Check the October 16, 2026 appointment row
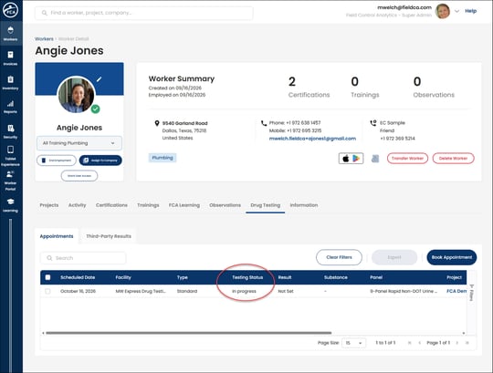Image resolution: width=493 pixels, height=373 pixels. pos(47,291)
